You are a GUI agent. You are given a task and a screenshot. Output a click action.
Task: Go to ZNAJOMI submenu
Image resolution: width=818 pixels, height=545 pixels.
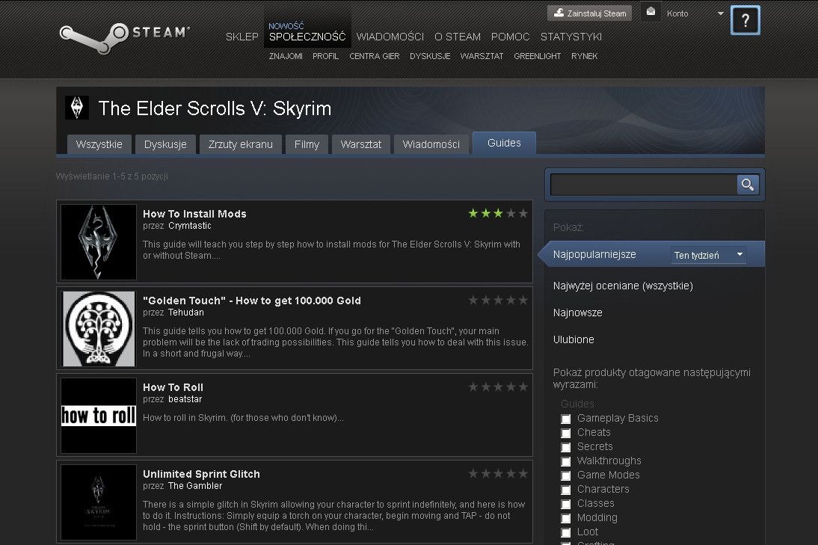pos(286,56)
